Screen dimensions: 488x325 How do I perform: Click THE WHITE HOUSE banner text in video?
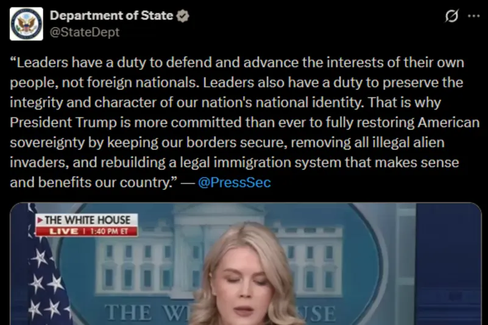[88, 220]
